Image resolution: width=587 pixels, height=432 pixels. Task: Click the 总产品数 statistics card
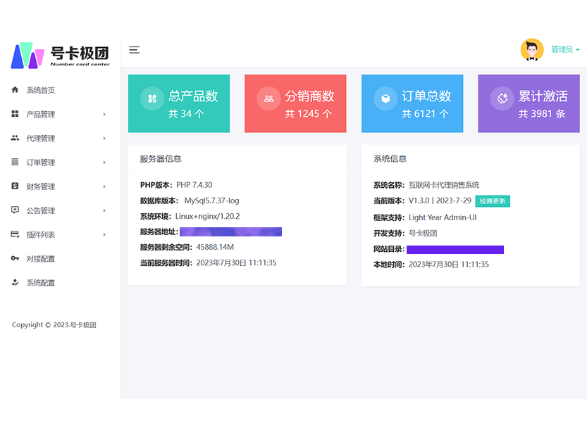click(x=178, y=103)
